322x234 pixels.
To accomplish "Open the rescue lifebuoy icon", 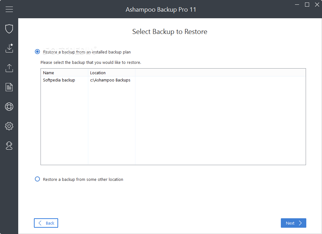I will pyautogui.click(x=9, y=107).
